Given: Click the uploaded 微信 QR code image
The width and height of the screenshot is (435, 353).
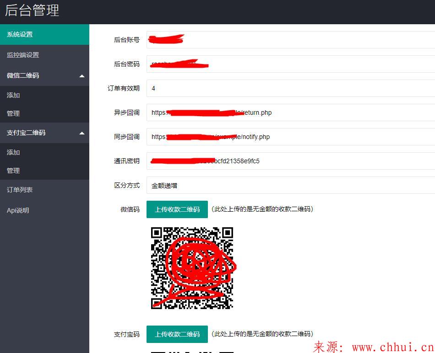Looking at the screenshot, I should (192, 268).
